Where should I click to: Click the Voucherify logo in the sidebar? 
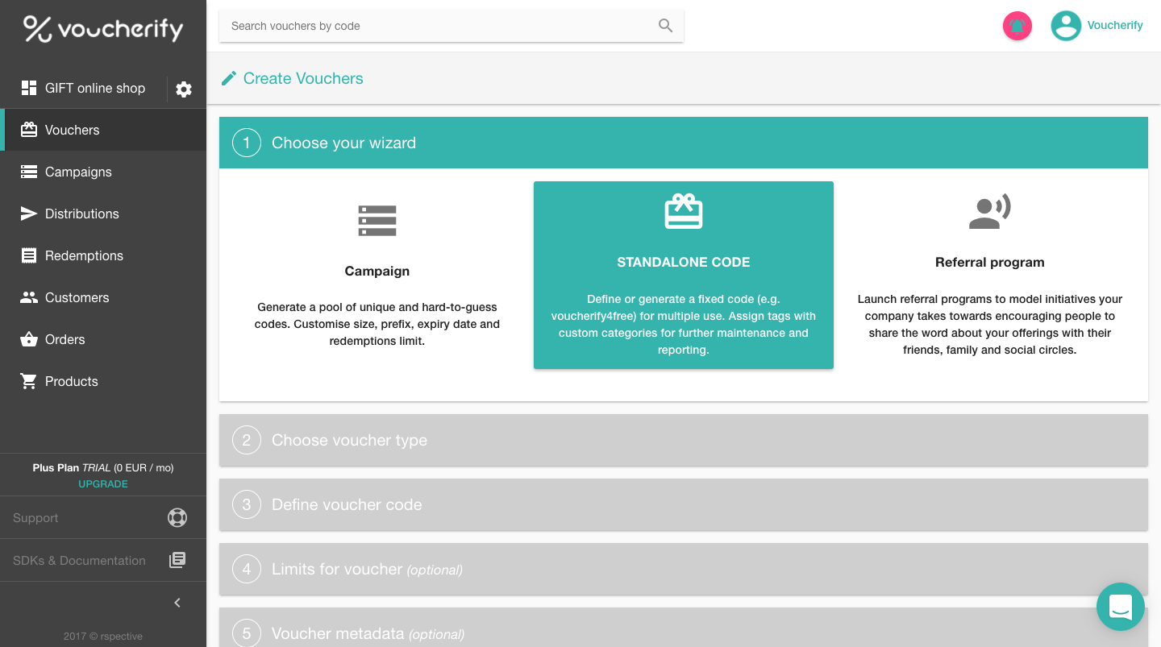(x=103, y=28)
